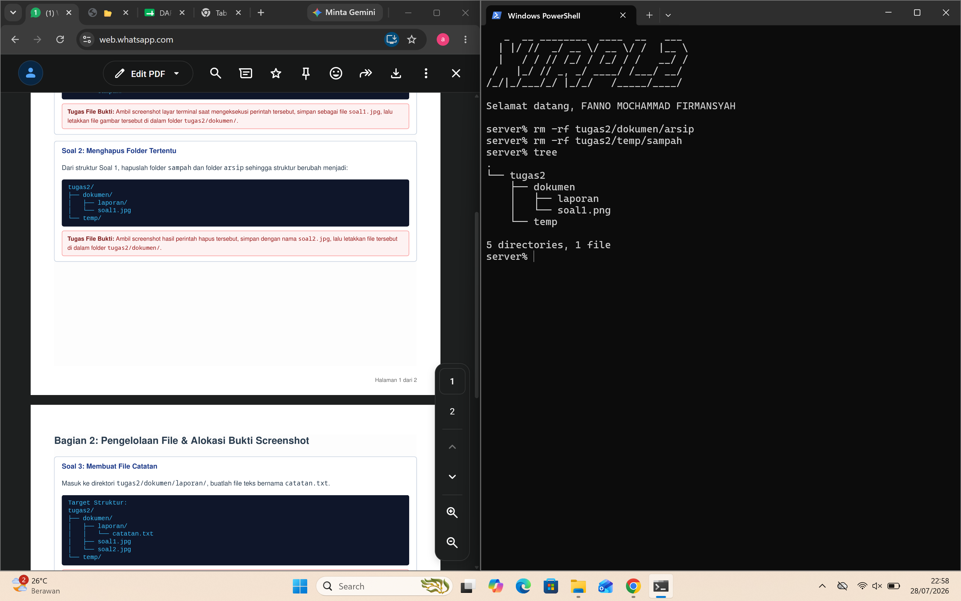Open Microsoft Edge from taskbar
961x601 pixels.
tap(523, 586)
